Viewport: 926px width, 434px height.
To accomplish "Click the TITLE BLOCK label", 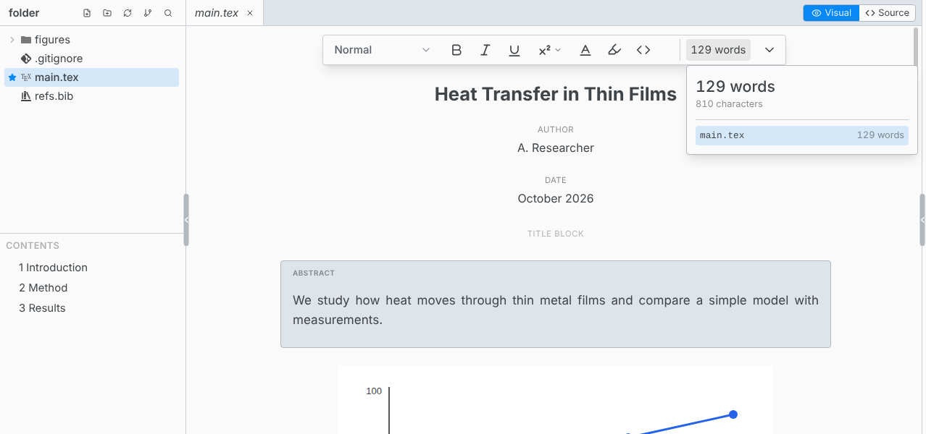I will coord(556,234).
